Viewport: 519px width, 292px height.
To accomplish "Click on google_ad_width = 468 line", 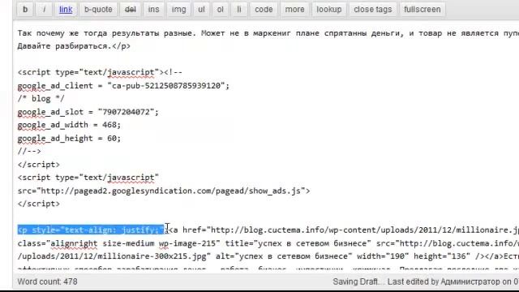I will (69, 125).
